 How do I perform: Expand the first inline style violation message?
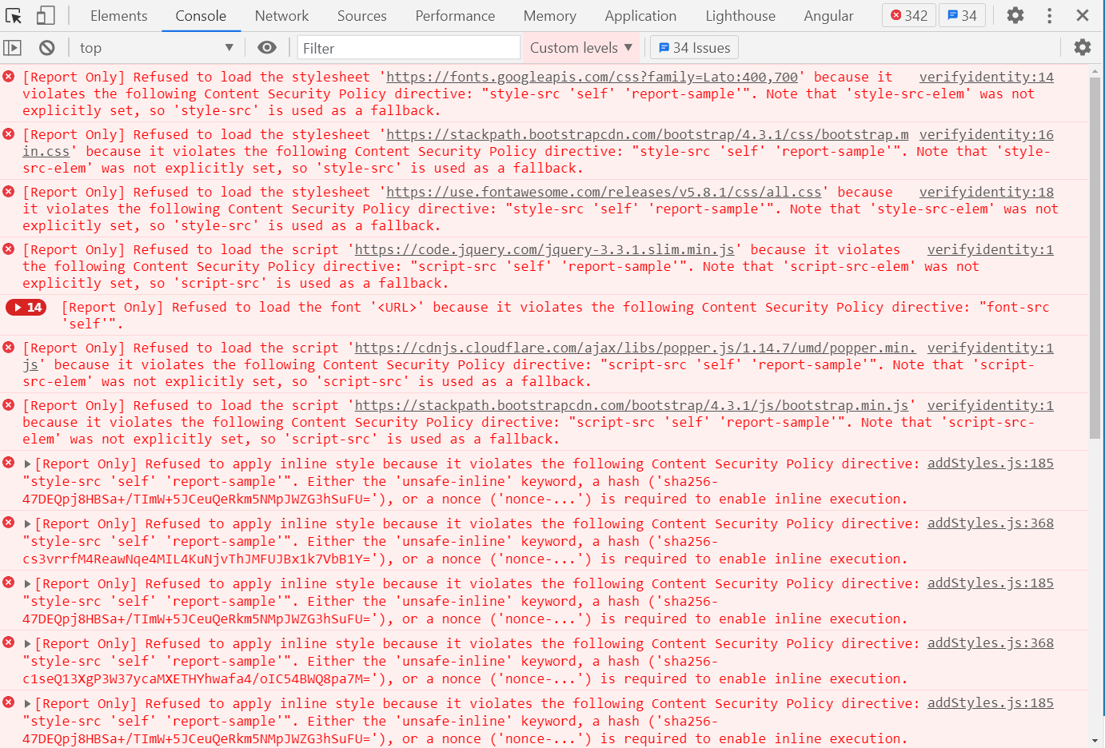[x=27, y=464]
